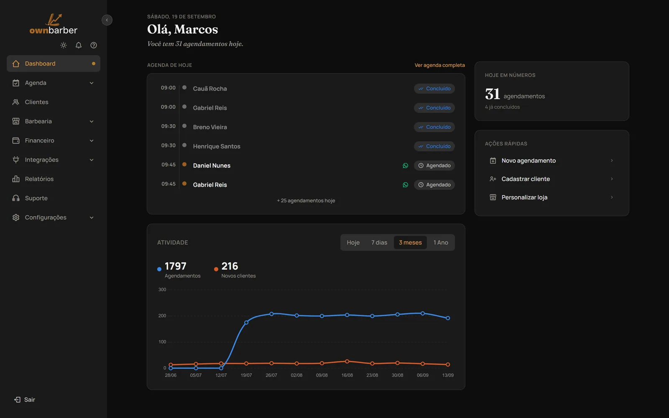Image resolution: width=669 pixels, height=418 pixels.
Task: Click Henrique Santos appointment name
Action: (x=217, y=146)
